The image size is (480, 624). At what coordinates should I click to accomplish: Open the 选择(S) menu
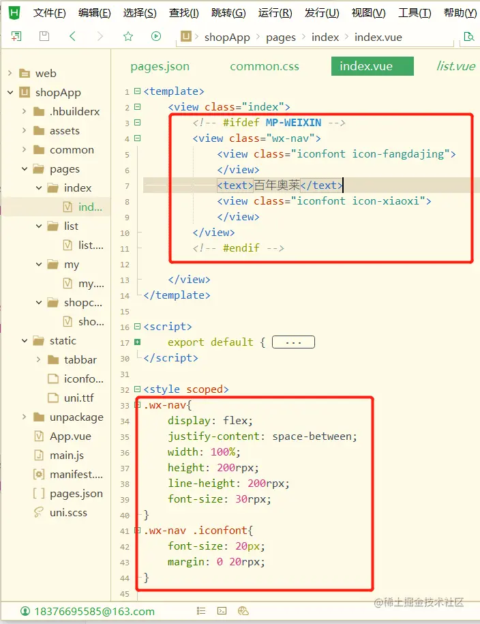click(140, 13)
